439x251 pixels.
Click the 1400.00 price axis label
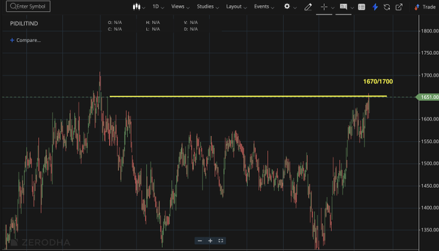pos(430,208)
